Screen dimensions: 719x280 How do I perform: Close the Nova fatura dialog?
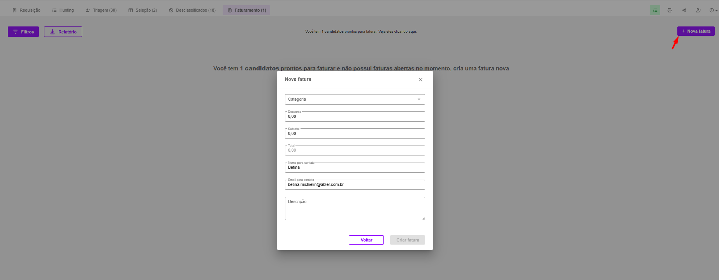(420, 80)
